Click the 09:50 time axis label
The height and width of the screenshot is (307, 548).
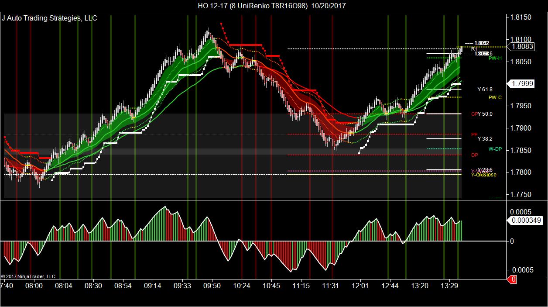(212, 286)
